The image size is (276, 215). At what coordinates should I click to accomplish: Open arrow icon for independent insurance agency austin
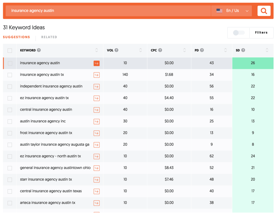pos(96,87)
